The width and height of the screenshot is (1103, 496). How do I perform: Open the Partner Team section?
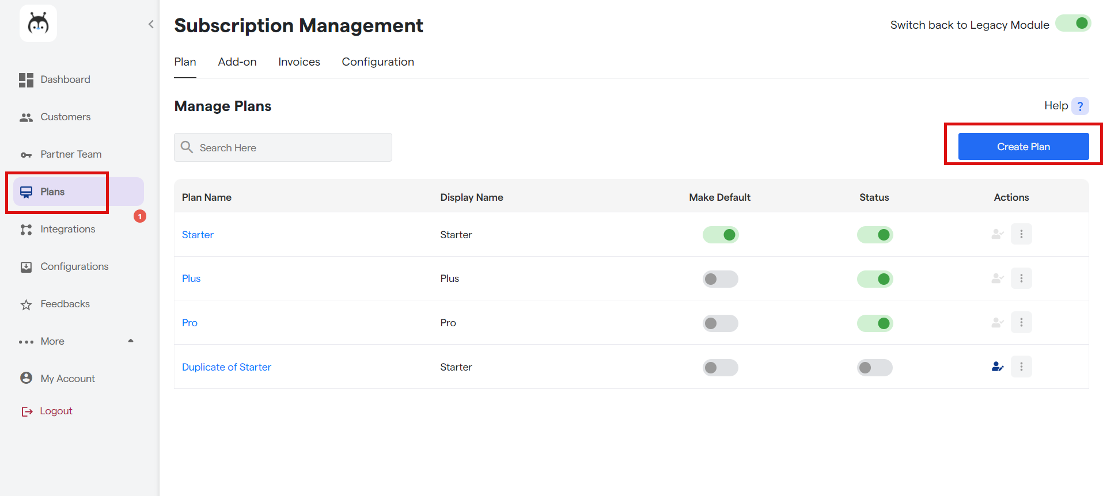coord(70,154)
